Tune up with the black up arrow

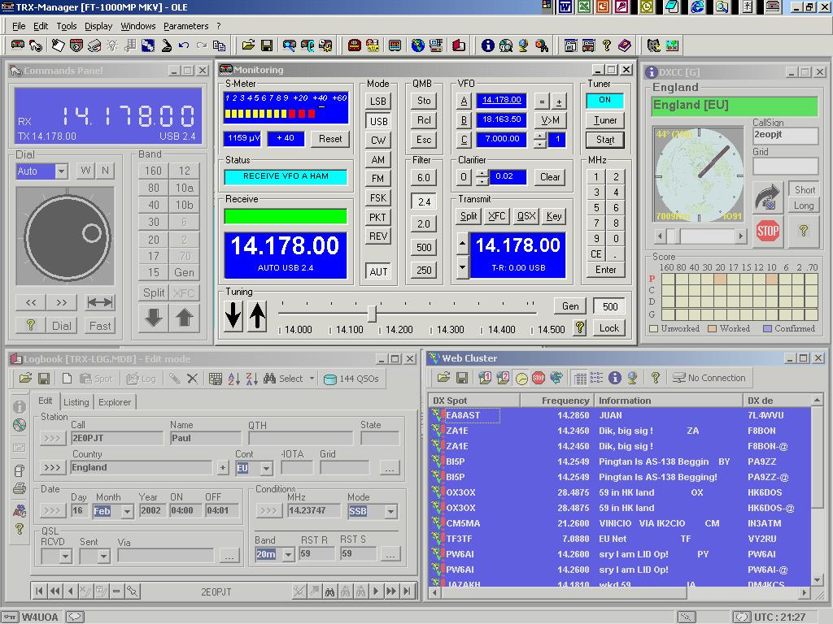tap(257, 316)
